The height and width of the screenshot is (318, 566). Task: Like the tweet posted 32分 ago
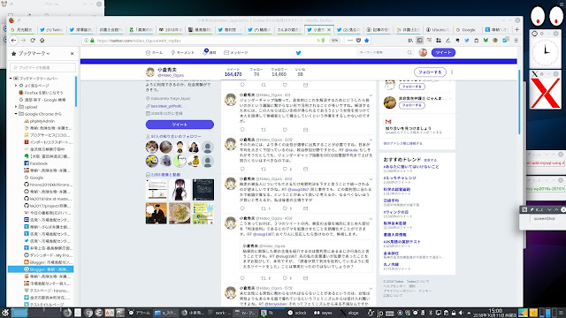pyautogui.click(x=285, y=169)
